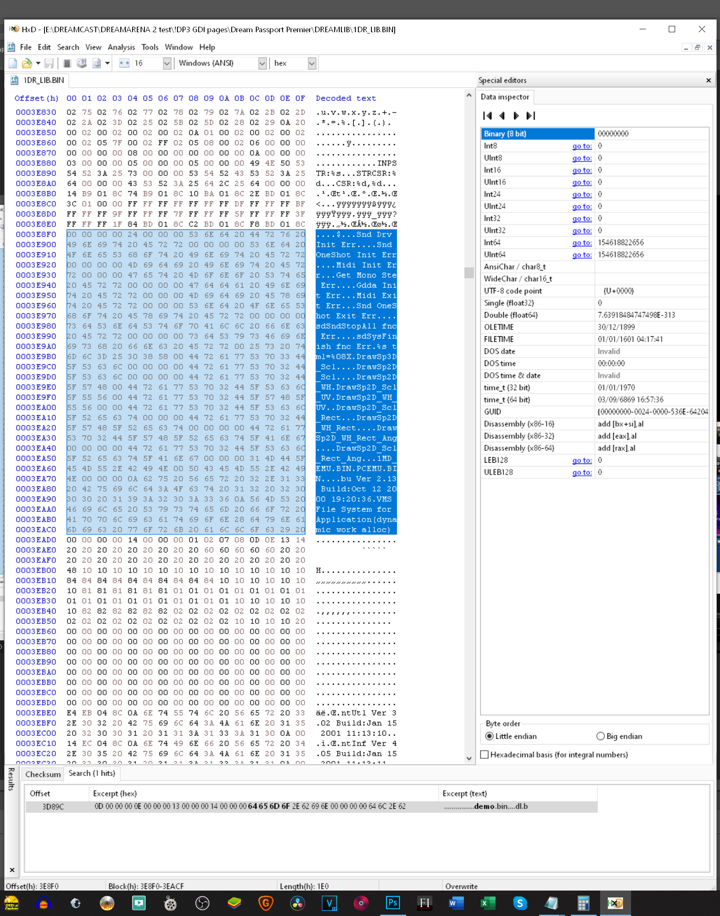The width and height of the screenshot is (720, 916).
Task: Open the Search menu
Action: pos(68,47)
